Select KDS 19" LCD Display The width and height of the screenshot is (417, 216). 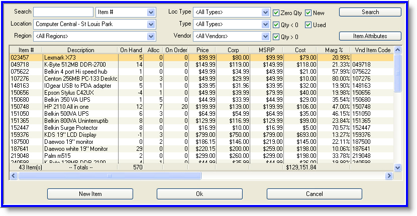201,135
